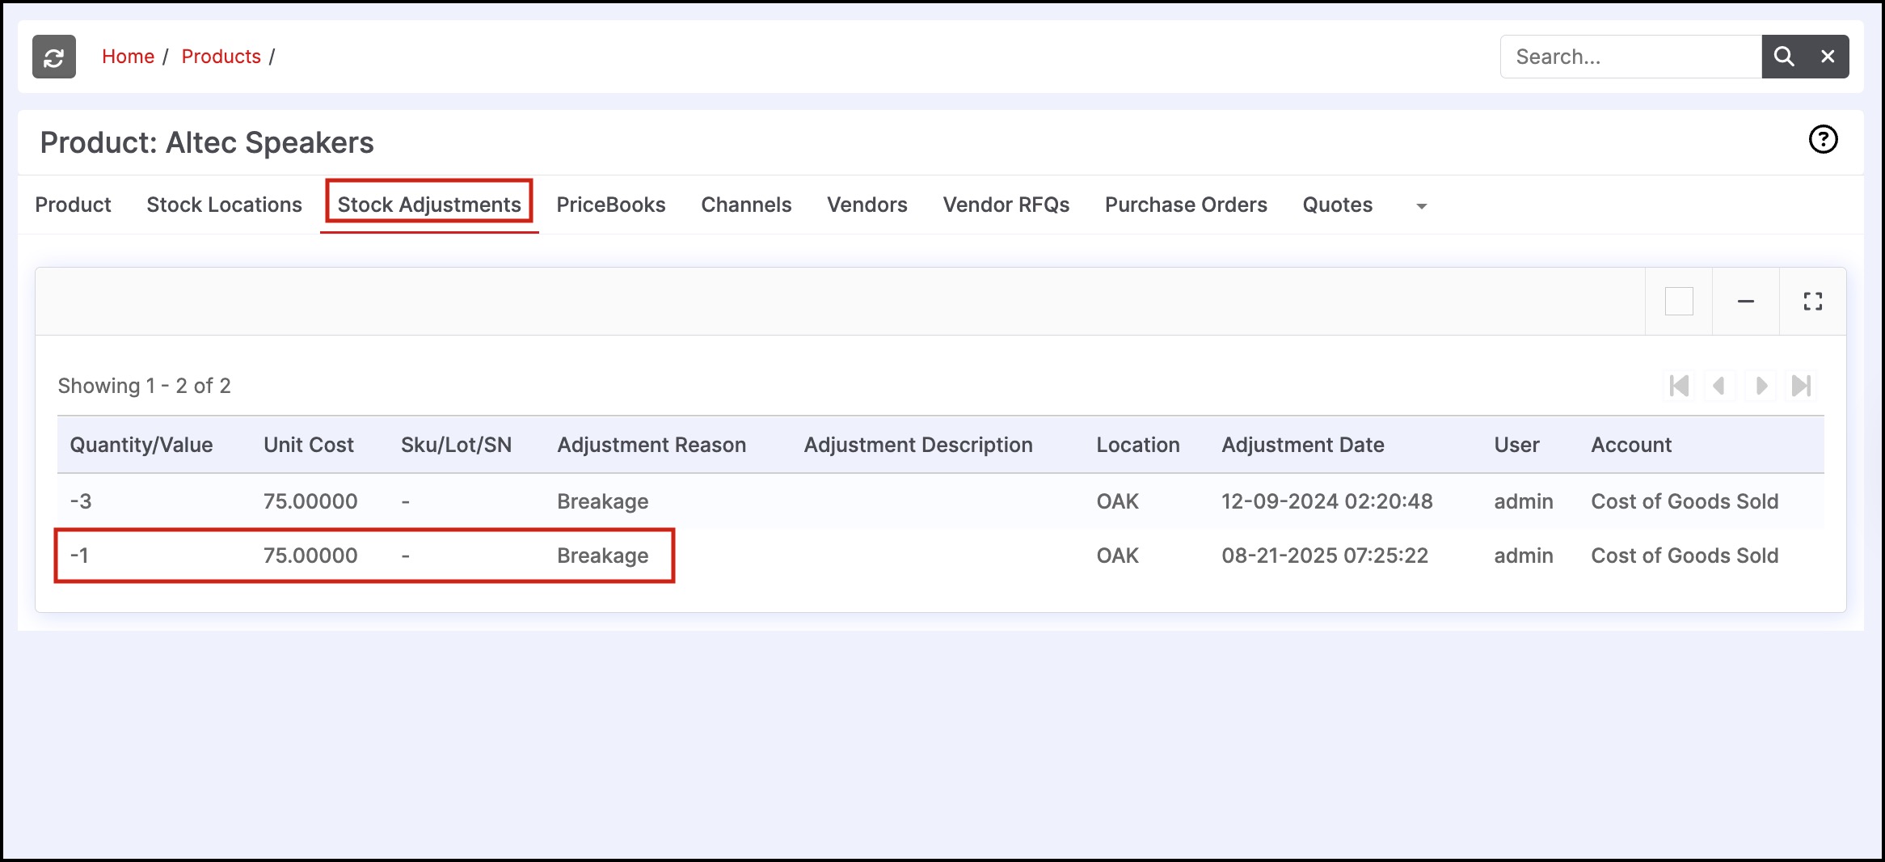Click Breakage in the -3 row

click(x=603, y=501)
